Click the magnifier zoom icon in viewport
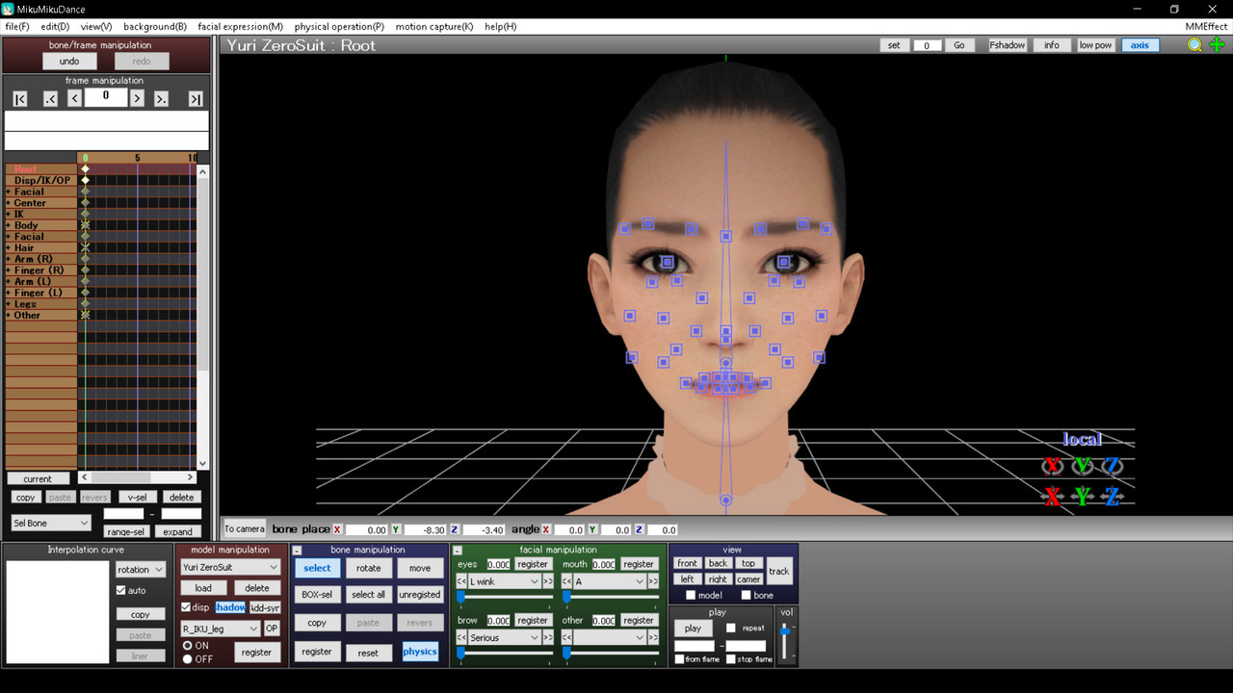1233x693 pixels. [x=1194, y=45]
